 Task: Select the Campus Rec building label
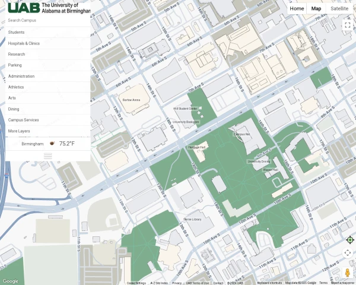pos(242,134)
